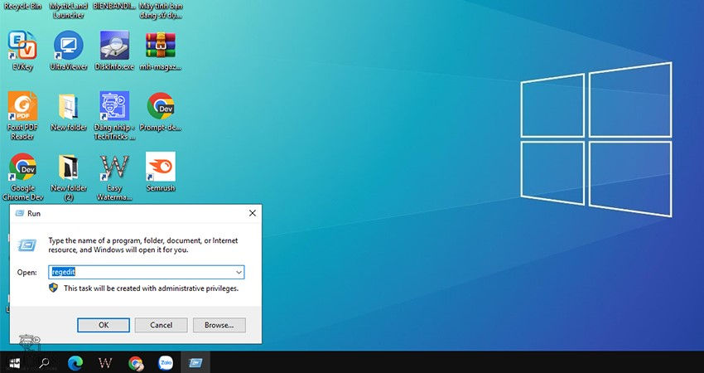Image resolution: width=704 pixels, height=373 pixels.
Task: Launch Microsoft Edge from the taskbar
Action: [x=75, y=362]
